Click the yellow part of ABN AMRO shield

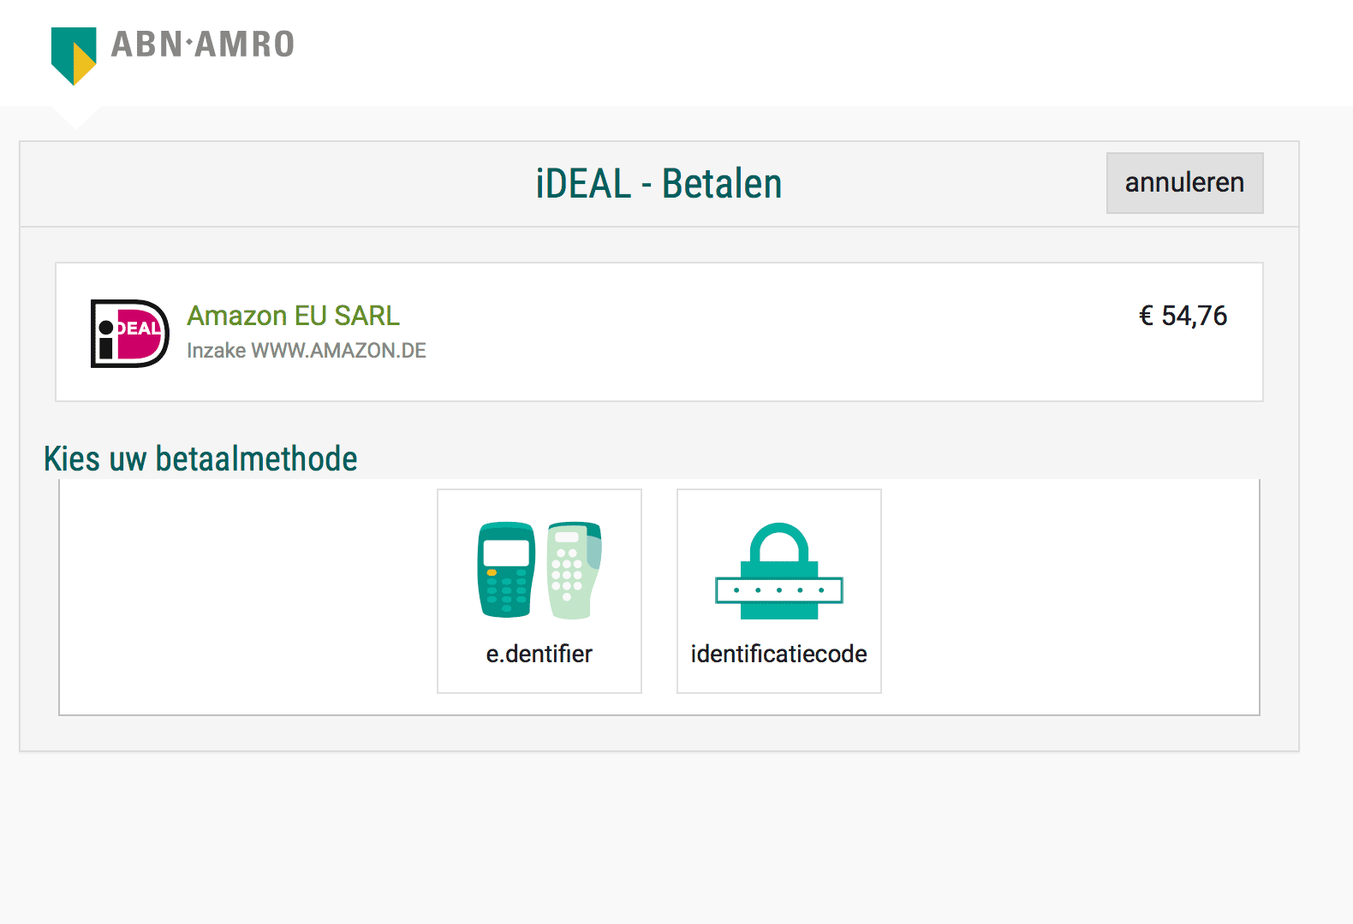tap(83, 63)
